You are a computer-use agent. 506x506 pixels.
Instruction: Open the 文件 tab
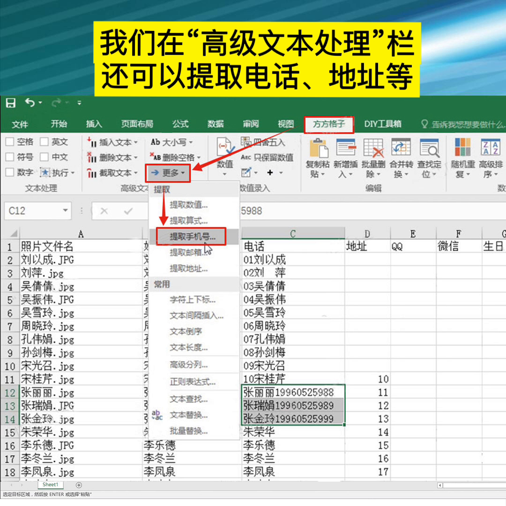20,124
